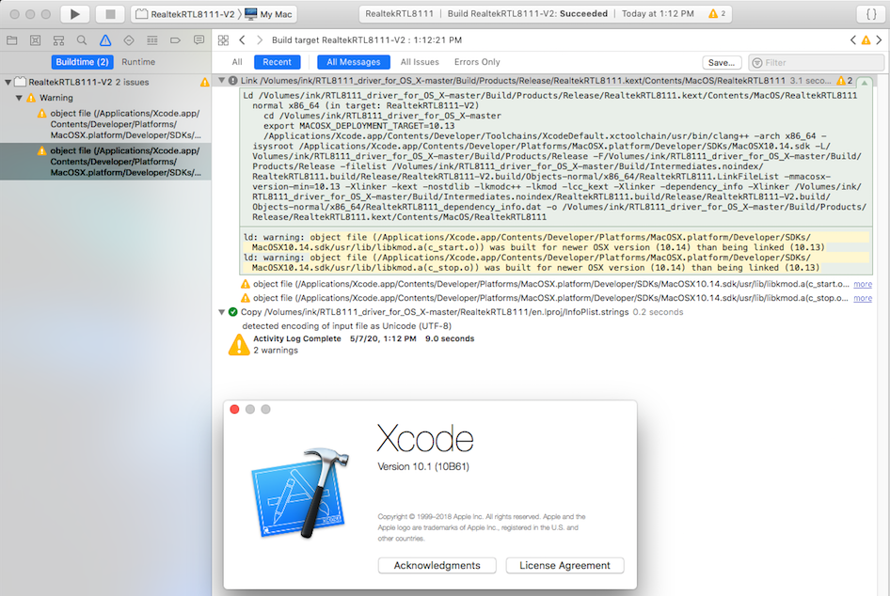Open the Report navigator speech bubble icon

click(199, 40)
